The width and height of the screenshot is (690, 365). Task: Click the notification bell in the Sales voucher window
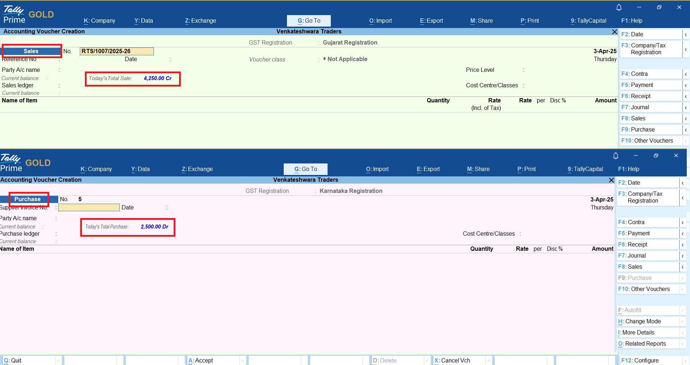pyautogui.click(x=619, y=7)
